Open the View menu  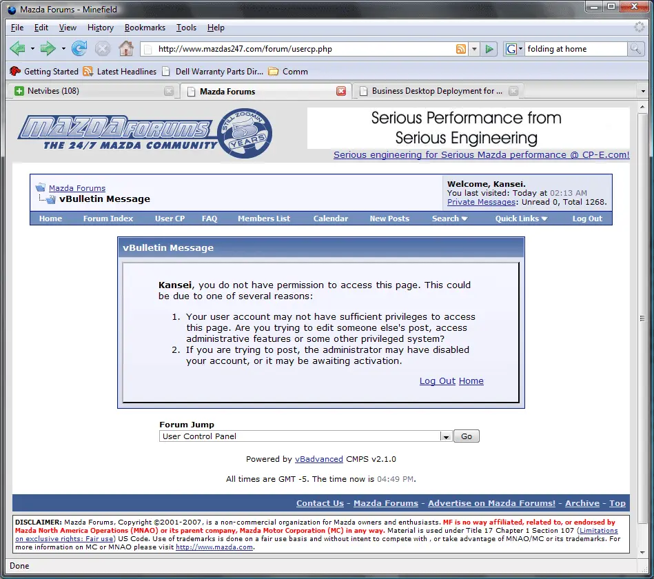coord(68,28)
